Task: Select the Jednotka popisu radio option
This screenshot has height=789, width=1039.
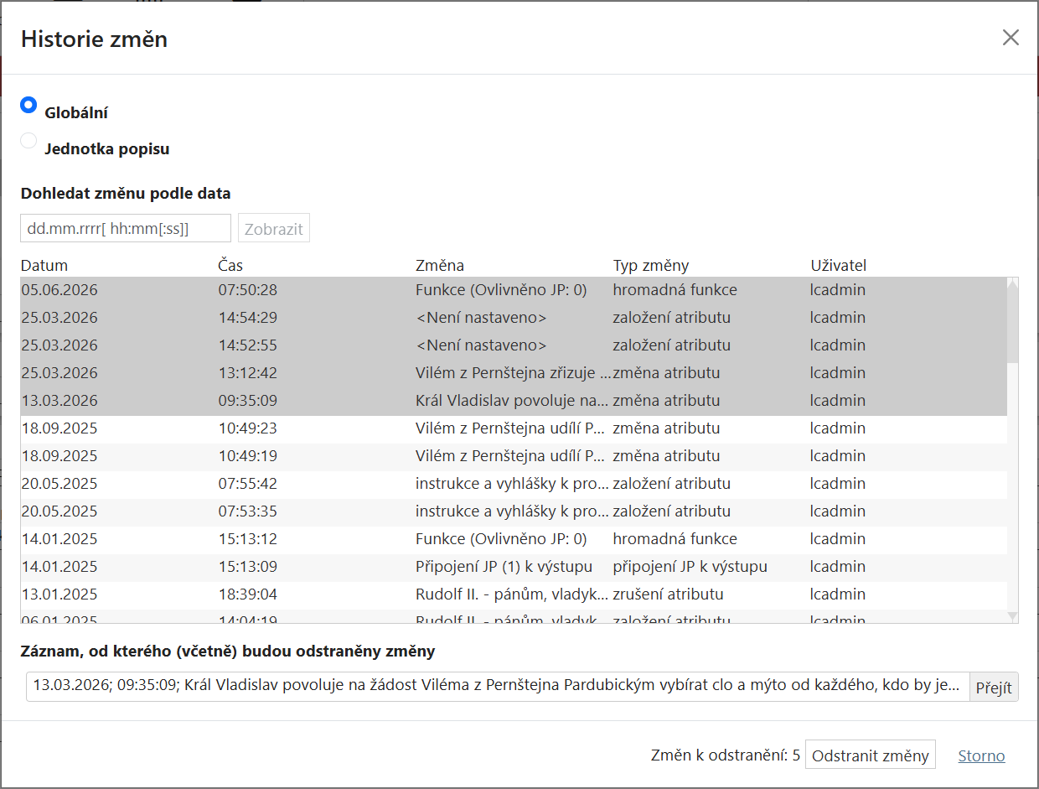Action: tap(28, 141)
